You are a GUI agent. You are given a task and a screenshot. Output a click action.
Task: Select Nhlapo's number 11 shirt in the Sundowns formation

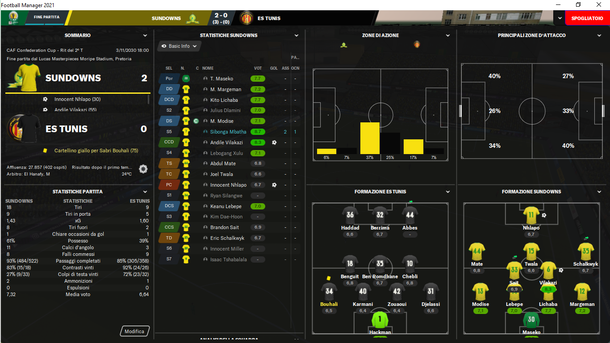[531, 215]
